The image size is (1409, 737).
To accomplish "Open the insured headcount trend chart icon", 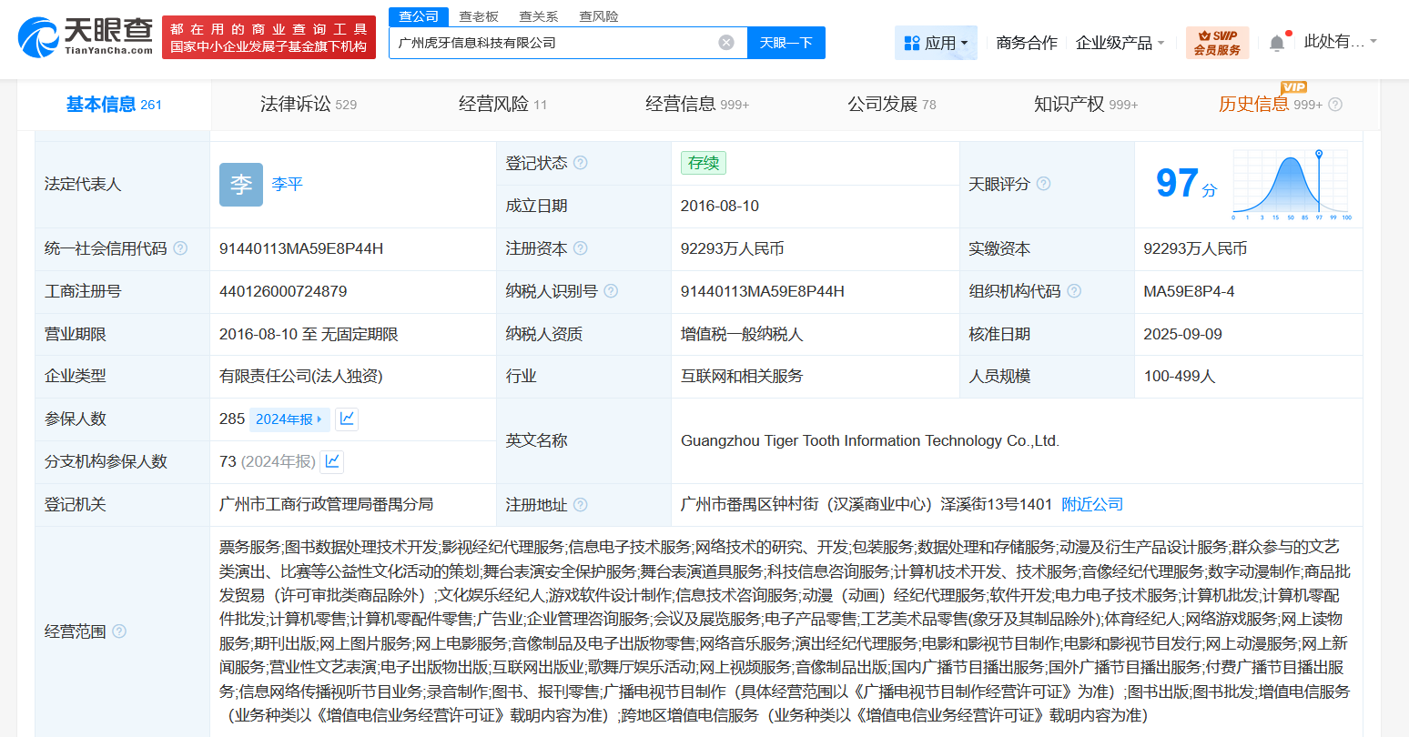I will point(347,419).
